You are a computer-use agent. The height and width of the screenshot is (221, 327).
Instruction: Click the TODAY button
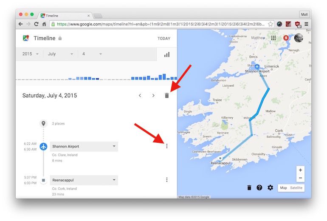click(x=164, y=38)
